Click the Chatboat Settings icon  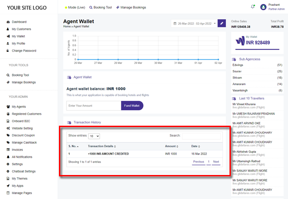pyautogui.click(x=8, y=171)
